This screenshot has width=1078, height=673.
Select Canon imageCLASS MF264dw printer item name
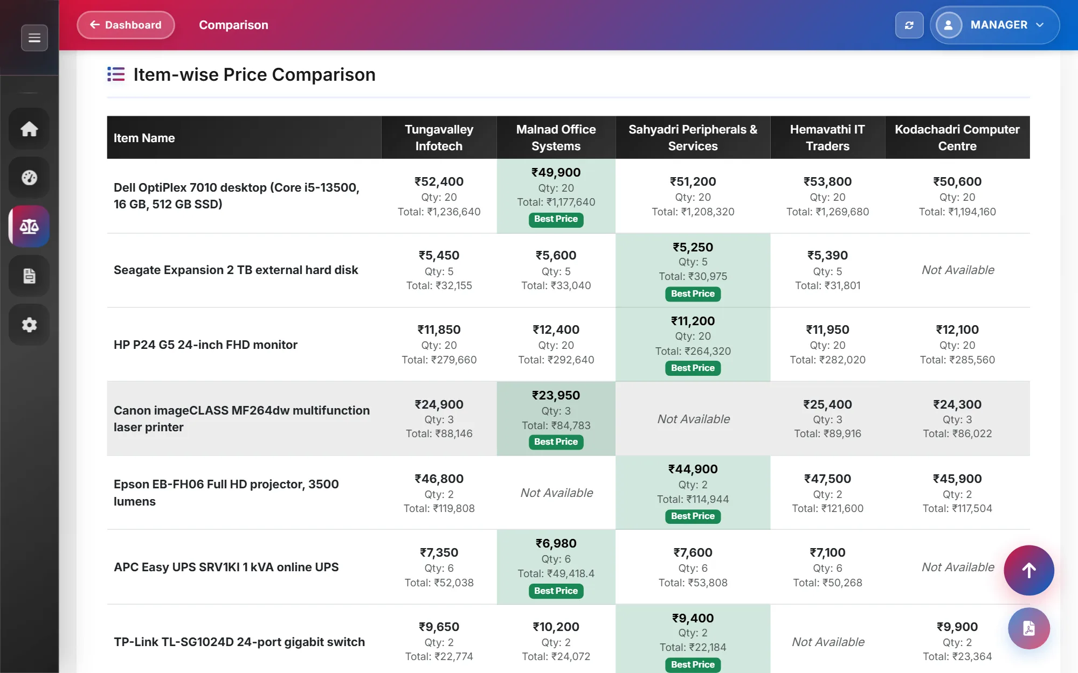pyautogui.click(x=241, y=419)
